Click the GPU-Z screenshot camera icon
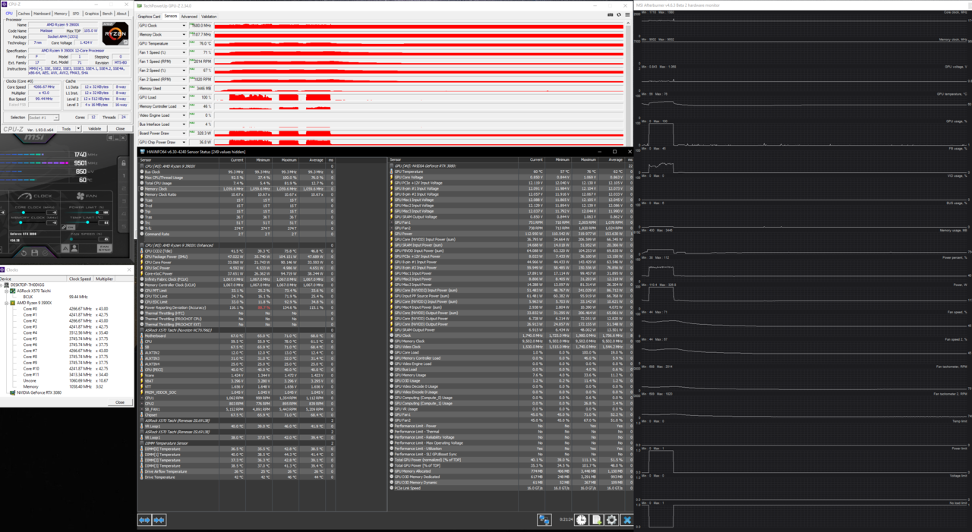Viewport: 972px width, 532px height. tap(611, 14)
